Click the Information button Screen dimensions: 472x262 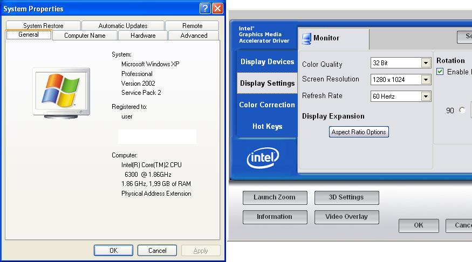pyautogui.click(x=275, y=217)
